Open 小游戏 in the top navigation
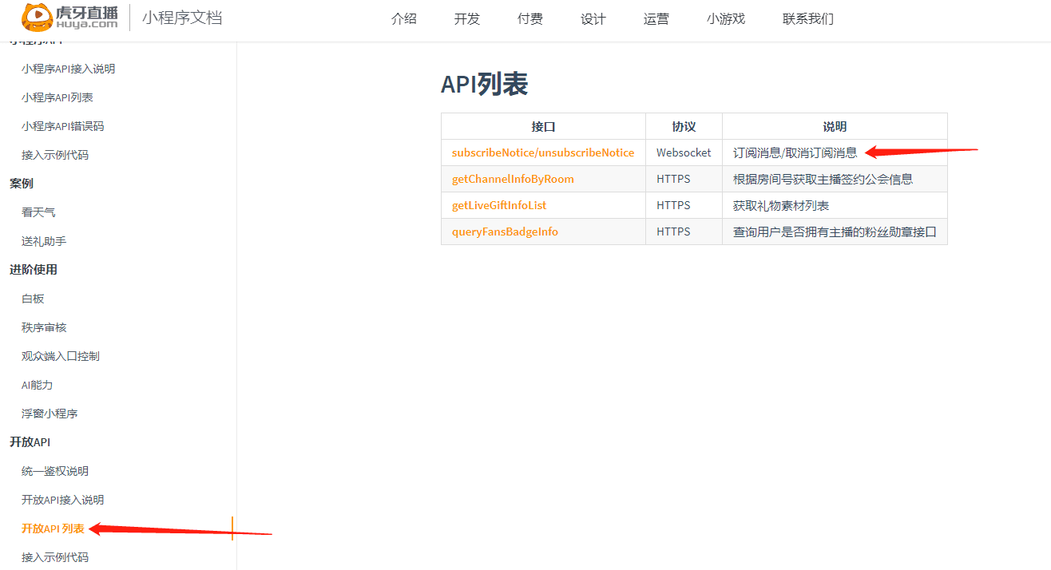The width and height of the screenshot is (1051, 570). [726, 19]
